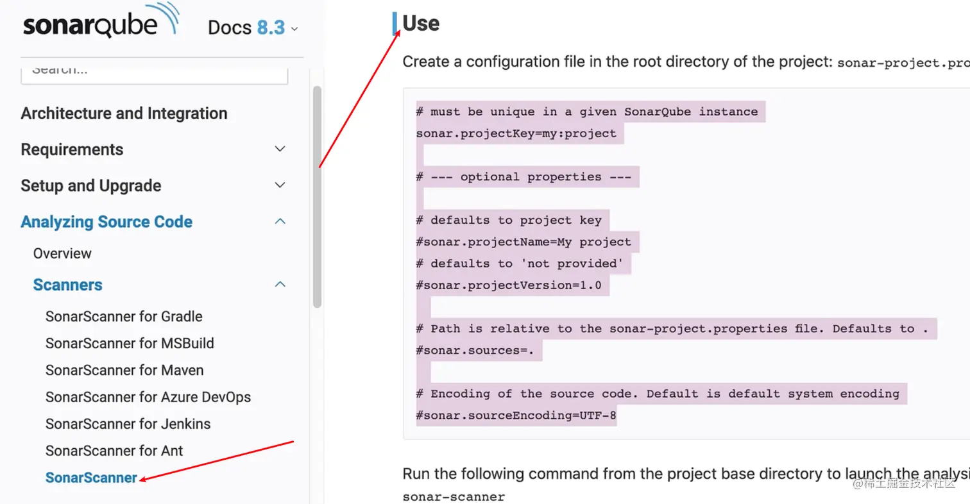Image resolution: width=970 pixels, height=504 pixels.
Task: Collapse the Analyzing Source Code chevron
Action: [x=280, y=221]
